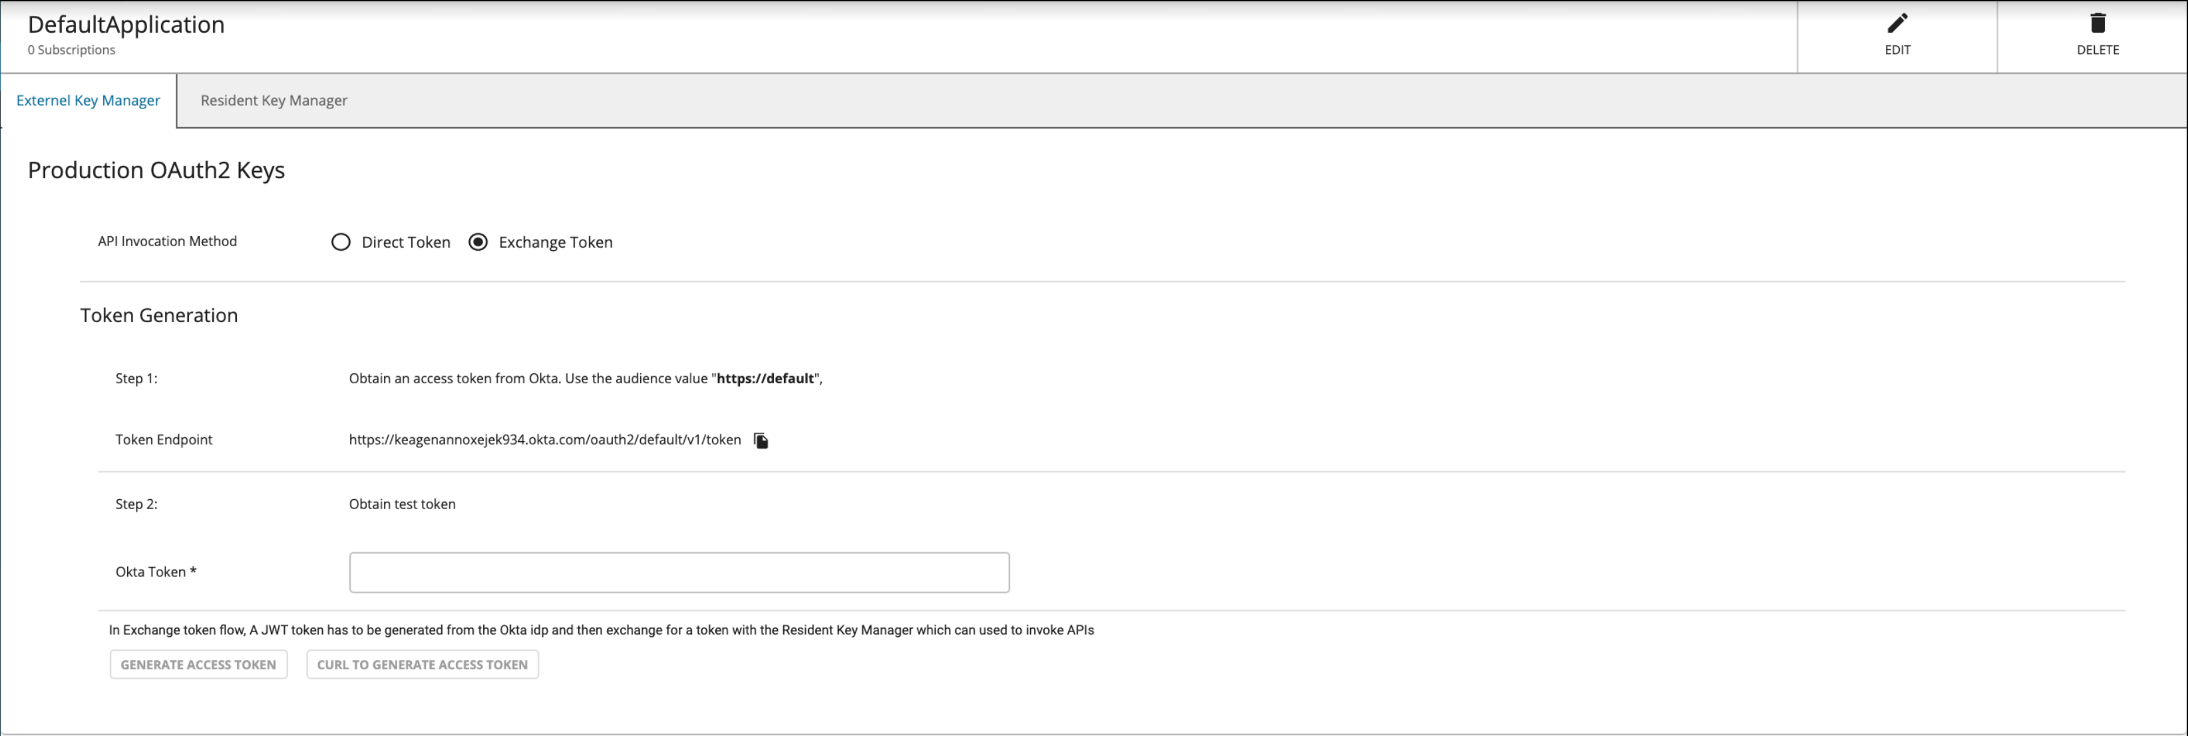Copy the Token Endpoint URL using copy icon
This screenshot has width=2188, height=736.
point(761,440)
